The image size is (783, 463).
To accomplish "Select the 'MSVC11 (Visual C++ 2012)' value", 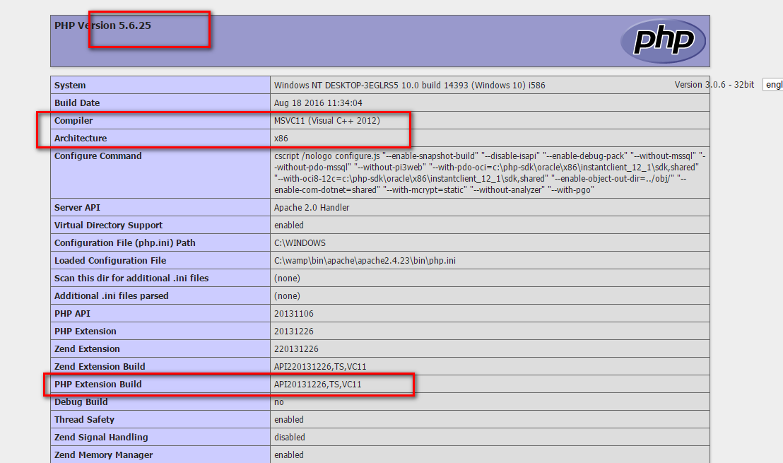I will [327, 120].
